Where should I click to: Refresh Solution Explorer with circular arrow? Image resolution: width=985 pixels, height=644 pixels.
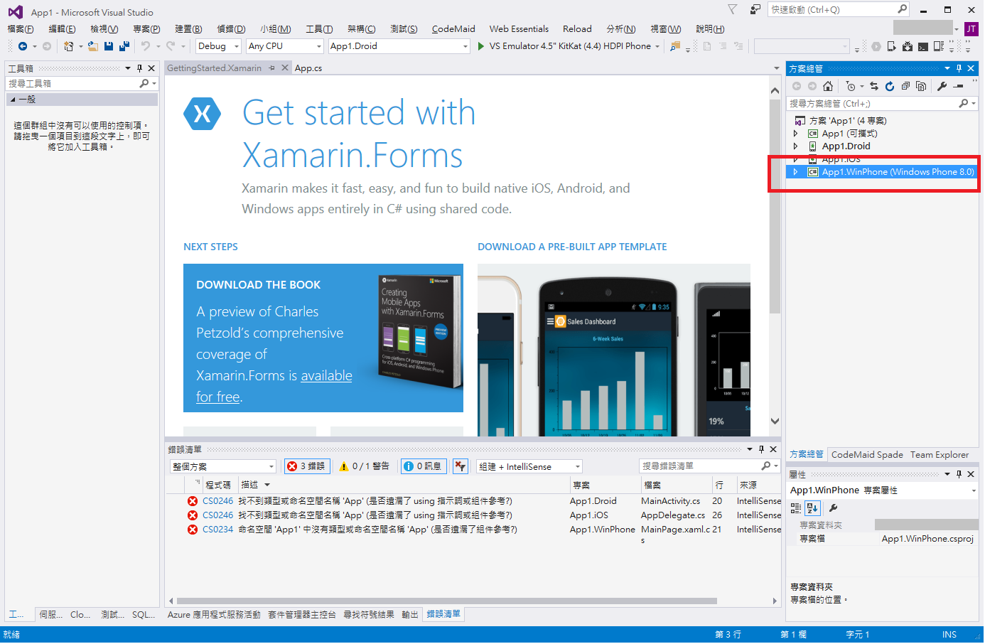[x=890, y=86]
